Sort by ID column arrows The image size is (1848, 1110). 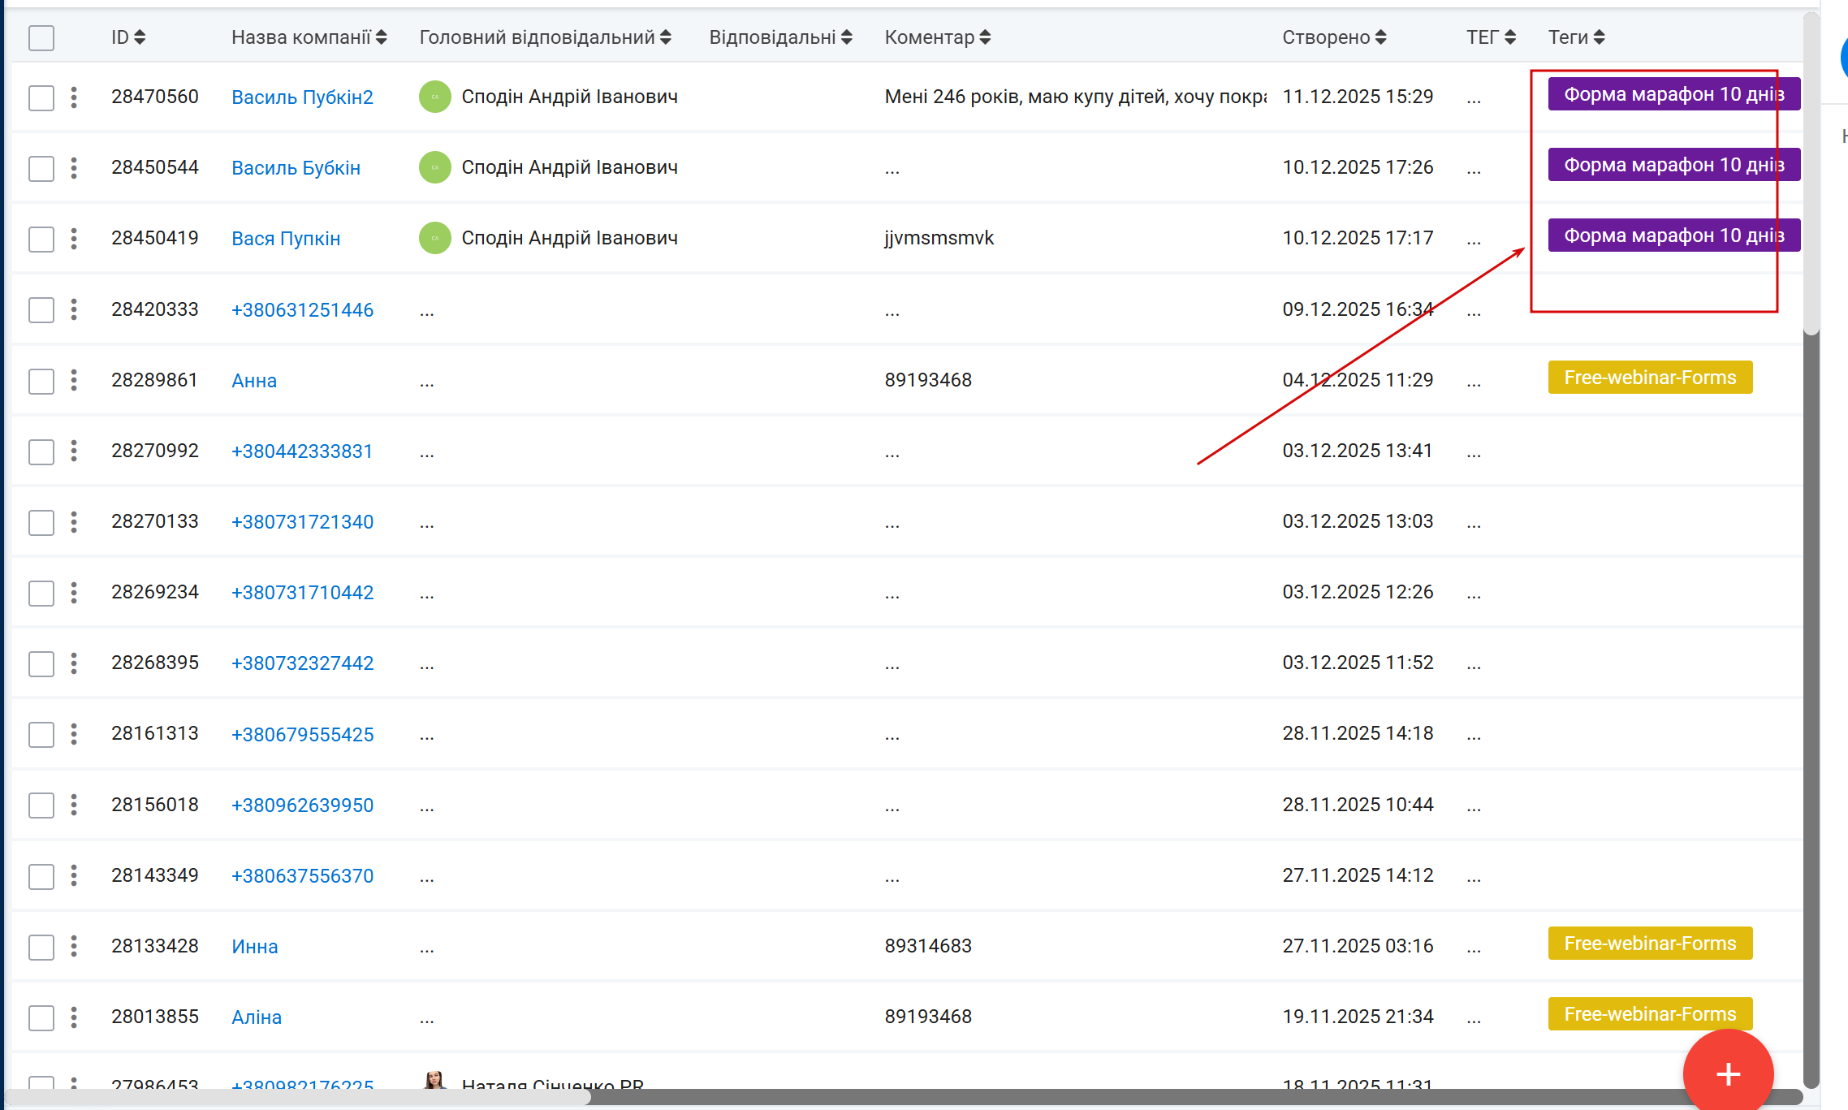(x=140, y=37)
